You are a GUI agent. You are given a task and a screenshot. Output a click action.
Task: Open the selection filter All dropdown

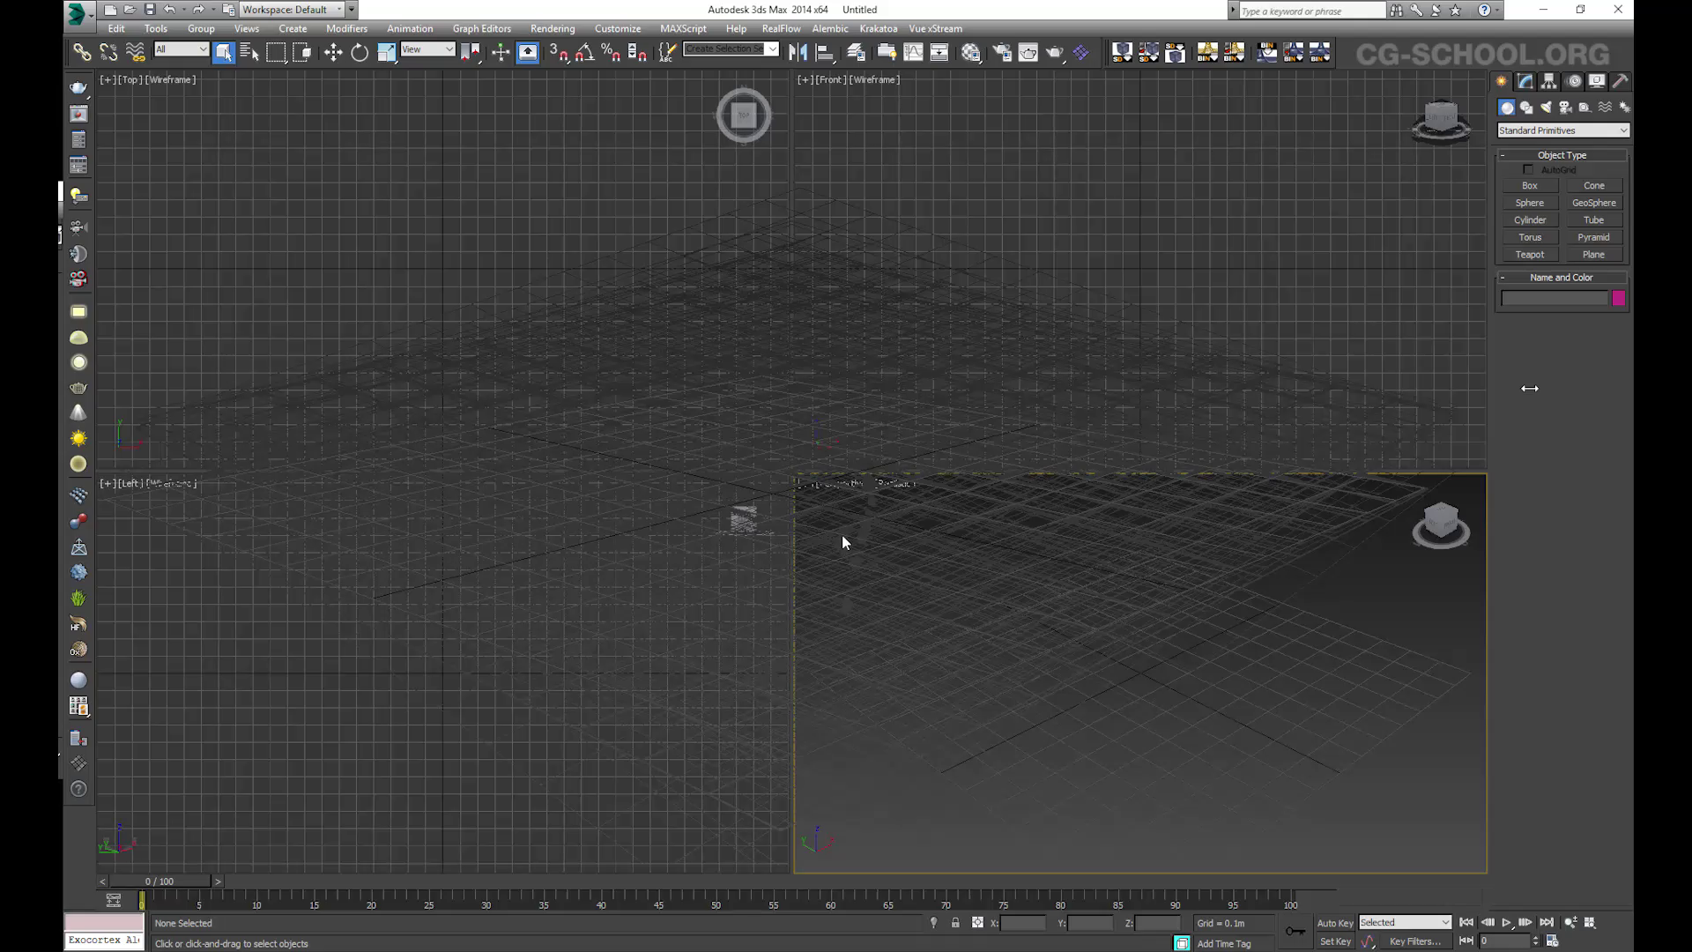coord(182,49)
